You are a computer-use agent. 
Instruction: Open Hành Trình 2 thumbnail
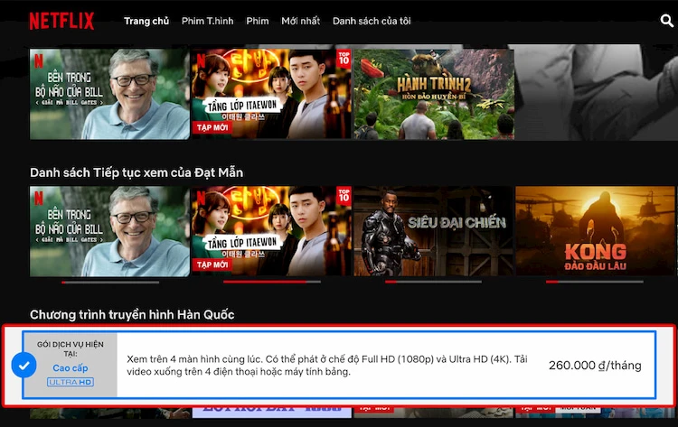point(434,94)
